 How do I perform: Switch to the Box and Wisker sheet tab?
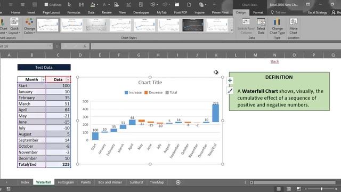click(x=110, y=182)
